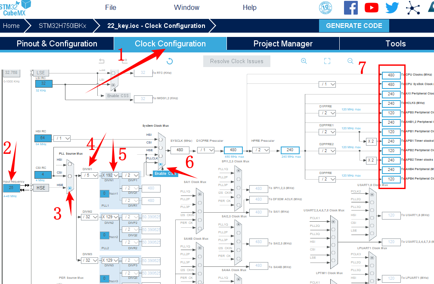Click the undo arrow icon in the toolbar

[x=102, y=61]
